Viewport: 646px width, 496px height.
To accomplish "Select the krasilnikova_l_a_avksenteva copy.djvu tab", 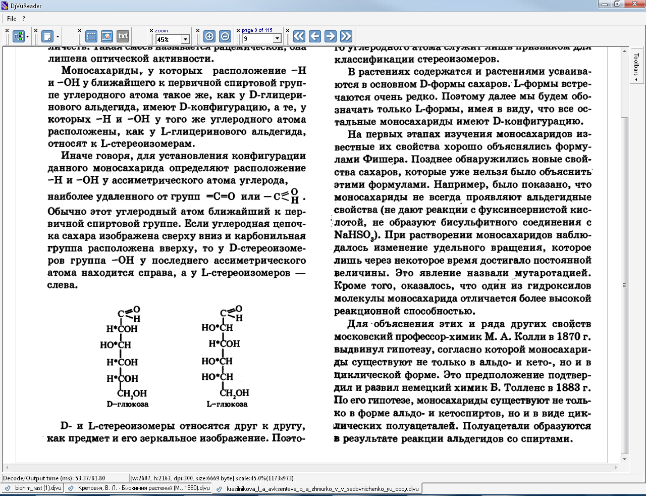I will 317,488.
